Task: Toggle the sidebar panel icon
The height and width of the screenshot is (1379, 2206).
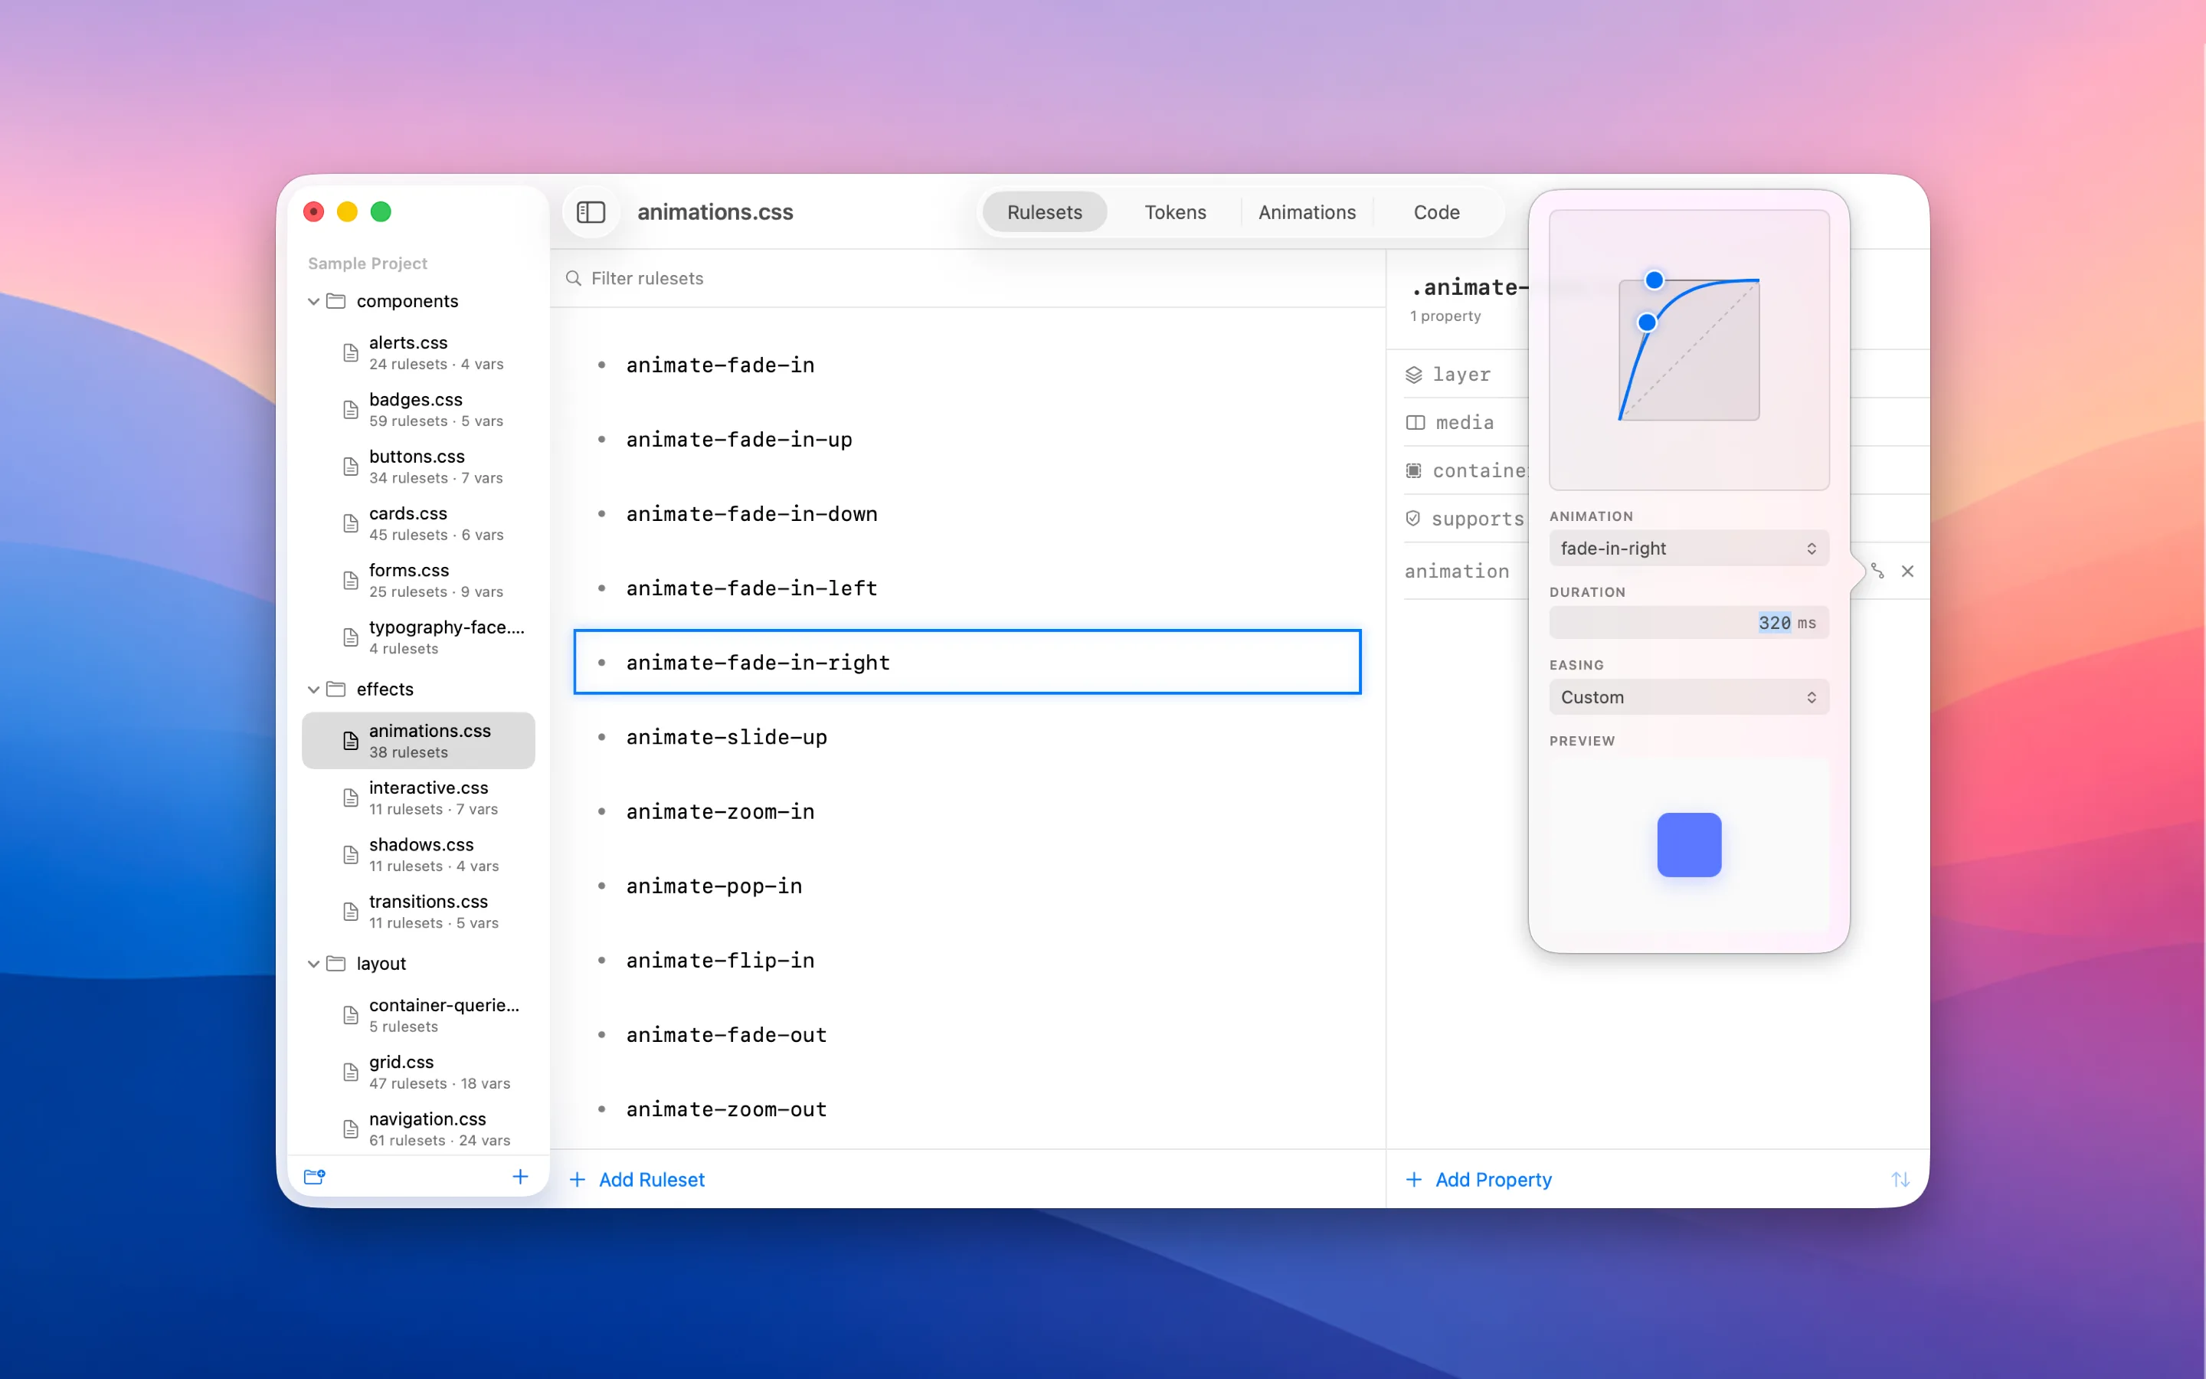Action: click(x=591, y=211)
